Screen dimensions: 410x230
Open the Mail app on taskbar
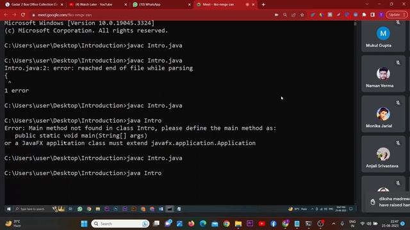215,224
